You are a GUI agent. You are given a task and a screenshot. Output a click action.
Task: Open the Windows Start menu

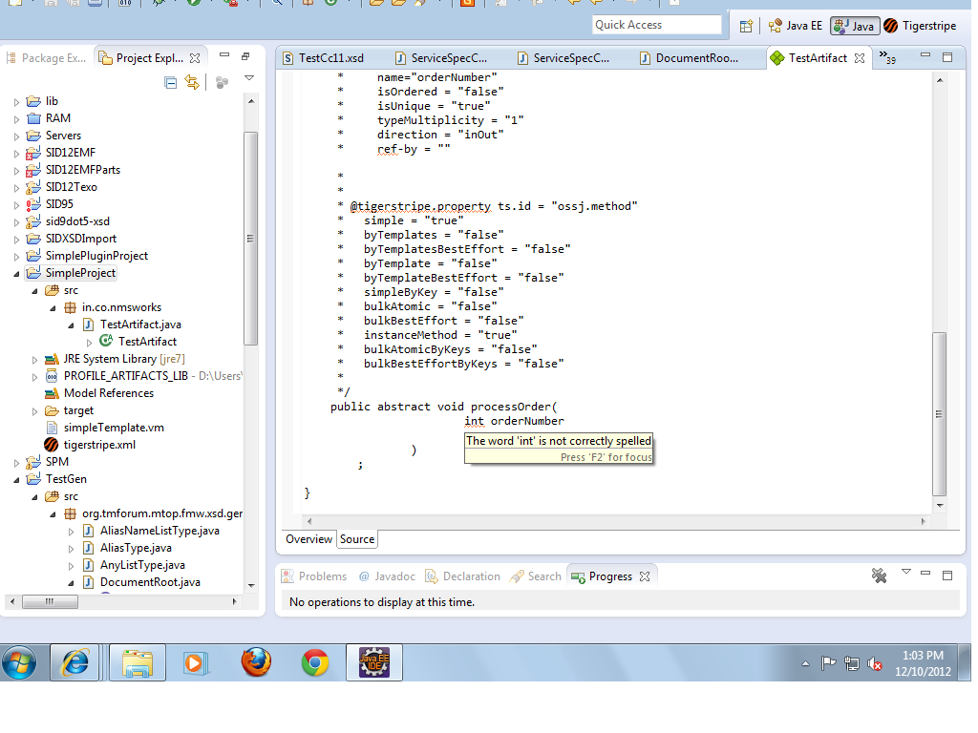19,662
